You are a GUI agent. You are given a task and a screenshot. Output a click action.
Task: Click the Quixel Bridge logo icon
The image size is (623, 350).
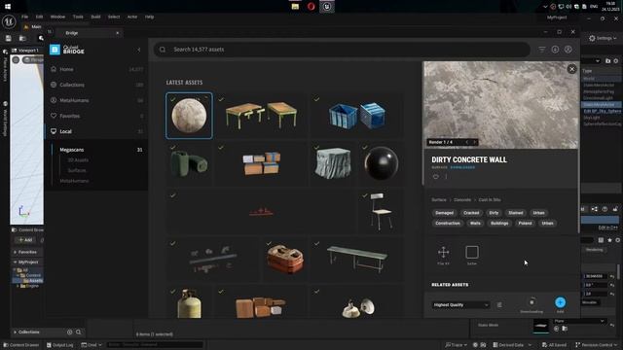55,50
